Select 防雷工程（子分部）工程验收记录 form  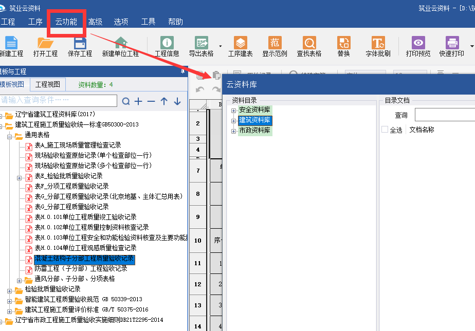pyautogui.click(x=81, y=269)
